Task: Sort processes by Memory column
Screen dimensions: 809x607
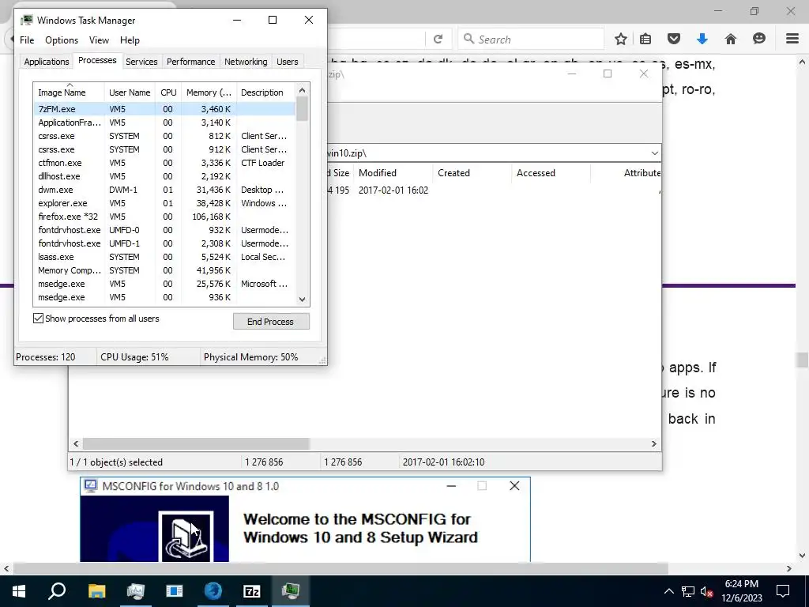Action: [209, 92]
